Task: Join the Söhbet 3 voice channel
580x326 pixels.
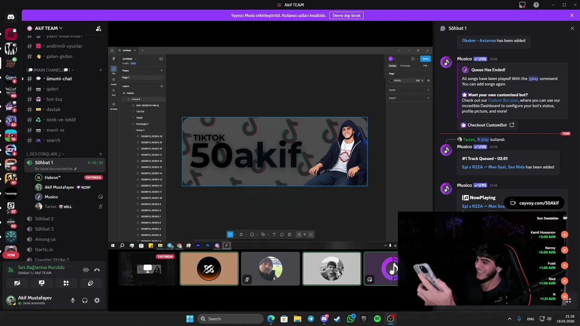Action: 65,229
